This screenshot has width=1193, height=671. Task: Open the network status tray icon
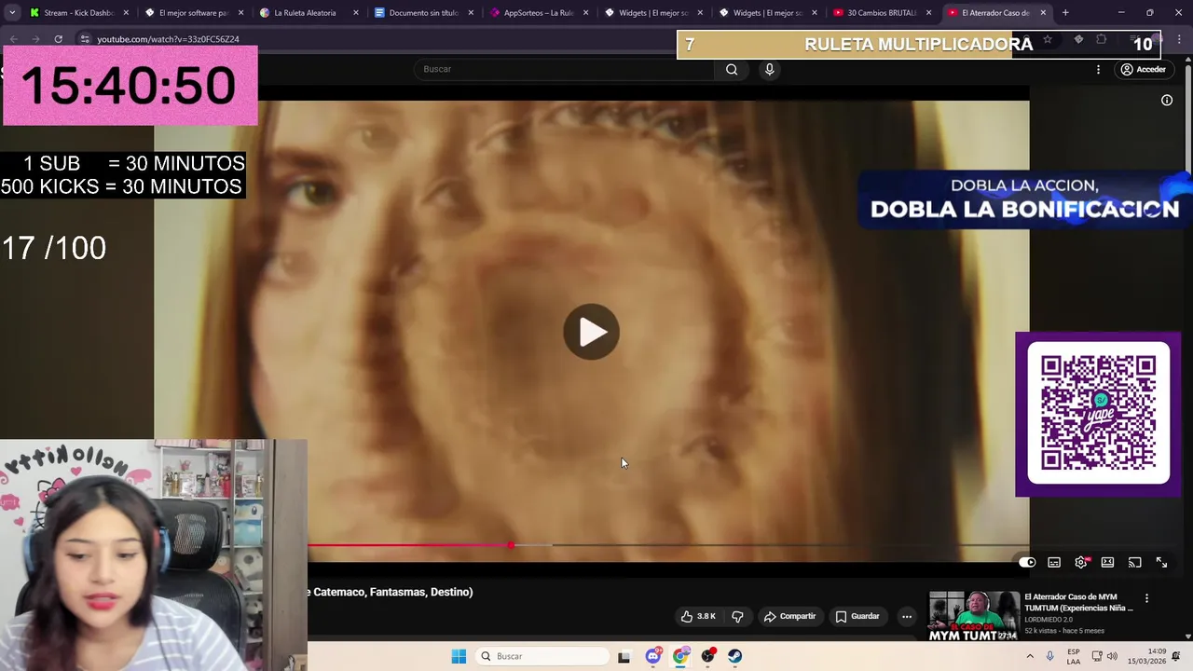point(1097,656)
